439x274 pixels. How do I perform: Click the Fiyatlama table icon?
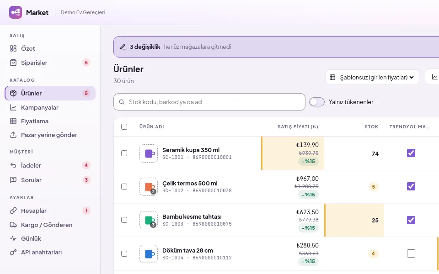[13, 121]
